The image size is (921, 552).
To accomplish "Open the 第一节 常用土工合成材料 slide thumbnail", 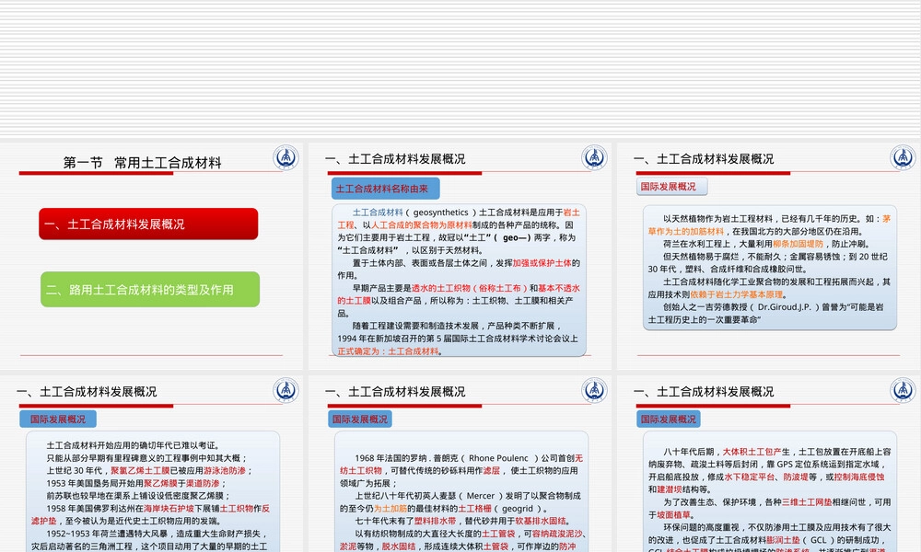I will click(x=152, y=257).
